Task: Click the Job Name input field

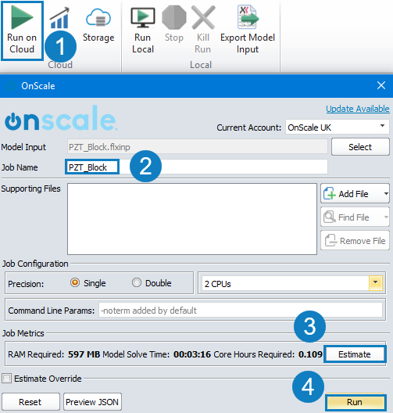Action: [196, 167]
